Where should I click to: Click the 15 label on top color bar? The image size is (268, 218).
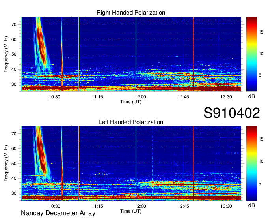(x=261, y=32)
